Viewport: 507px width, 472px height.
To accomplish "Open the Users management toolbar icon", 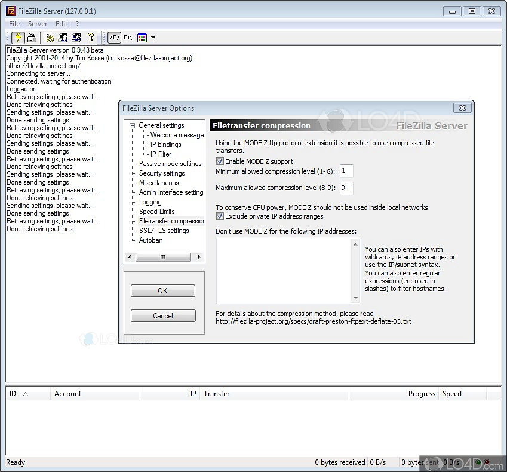I will click(63, 38).
